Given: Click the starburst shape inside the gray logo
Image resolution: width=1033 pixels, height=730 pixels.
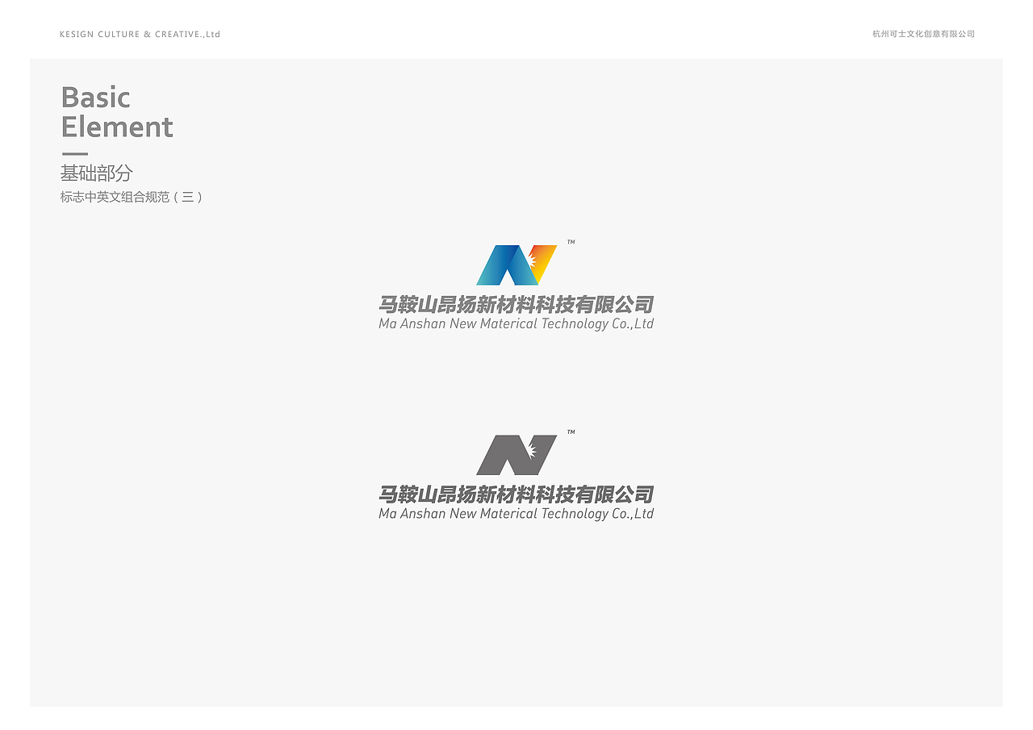Looking at the screenshot, I should [x=534, y=450].
